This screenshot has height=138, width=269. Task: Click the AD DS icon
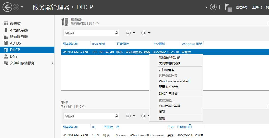pos(6,43)
